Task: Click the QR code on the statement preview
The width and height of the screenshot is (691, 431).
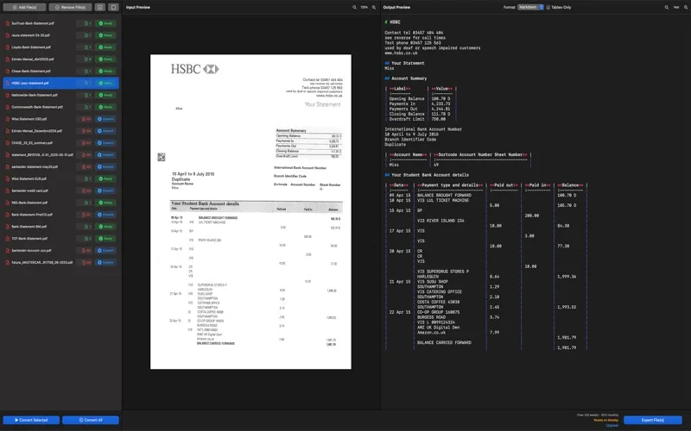Action: pos(162,157)
